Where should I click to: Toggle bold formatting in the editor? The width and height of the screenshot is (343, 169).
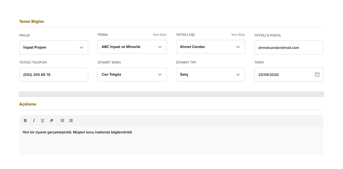tap(25, 121)
